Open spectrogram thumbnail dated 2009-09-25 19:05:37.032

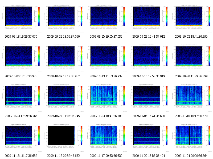106,18
